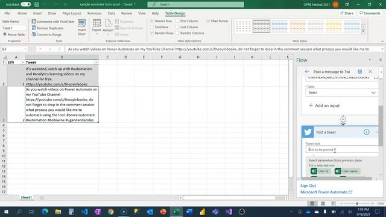This screenshot has height=217, width=386.
Task: Open File Explorer from taskbar
Action: pyautogui.click(x=58, y=212)
